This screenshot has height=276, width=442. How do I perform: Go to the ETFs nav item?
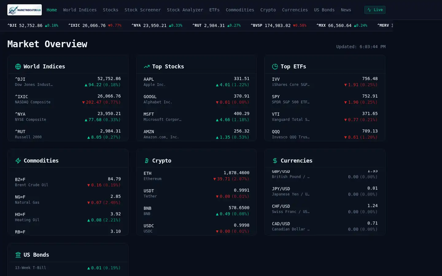pyautogui.click(x=215, y=10)
